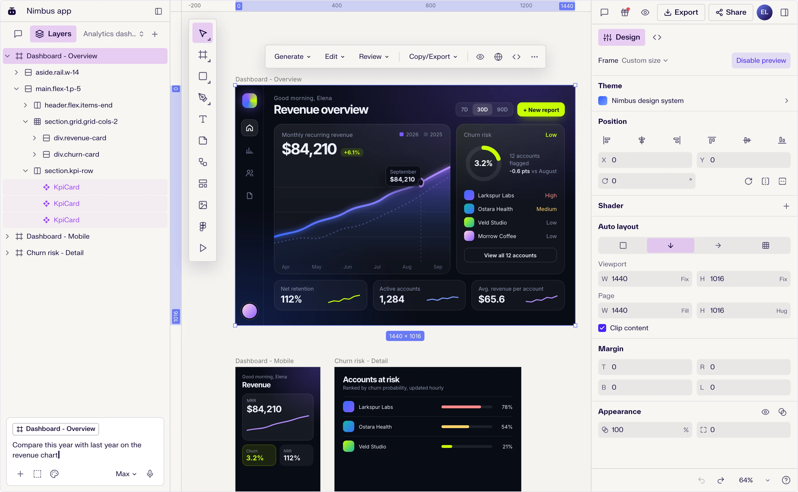The image size is (798, 492).
Task: Open the Edit menu
Action: click(335, 57)
